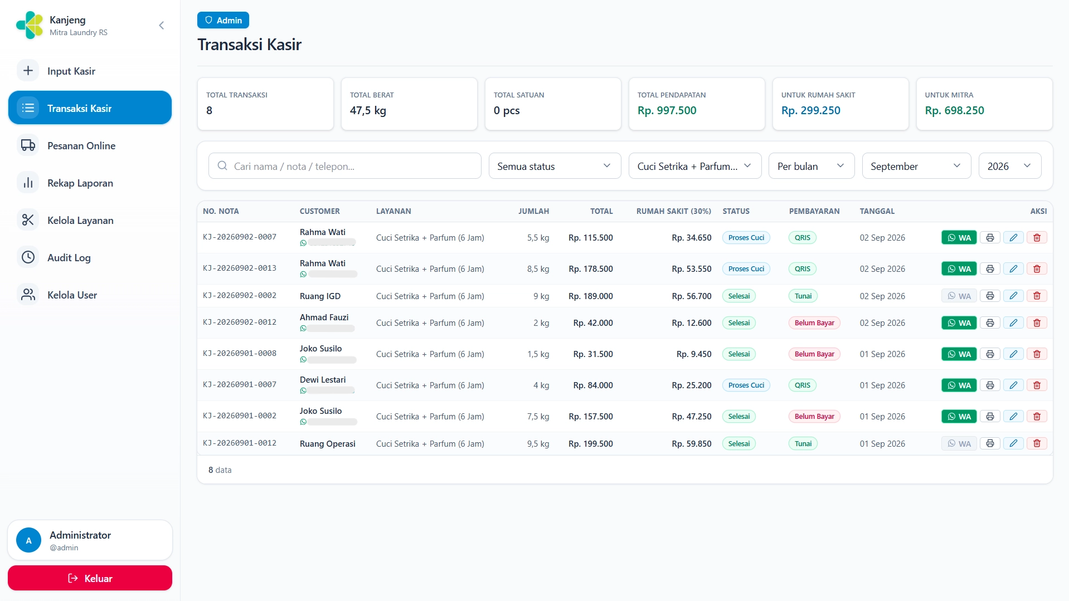The height and width of the screenshot is (601, 1069).
Task: Click the Keluar logout button
Action: click(x=90, y=578)
